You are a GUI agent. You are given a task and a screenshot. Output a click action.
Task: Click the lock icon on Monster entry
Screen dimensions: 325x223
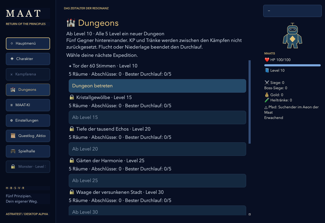[x=13, y=167]
